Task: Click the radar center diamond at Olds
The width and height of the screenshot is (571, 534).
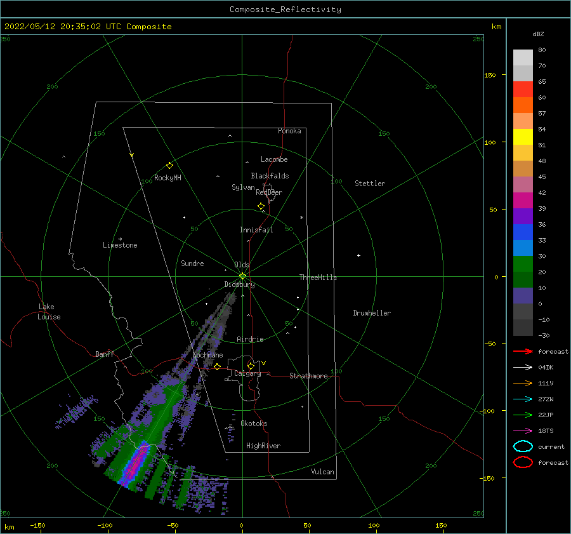Action: point(242,276)
